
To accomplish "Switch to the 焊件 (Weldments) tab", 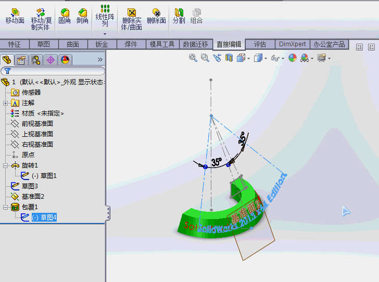I will 131,44.
